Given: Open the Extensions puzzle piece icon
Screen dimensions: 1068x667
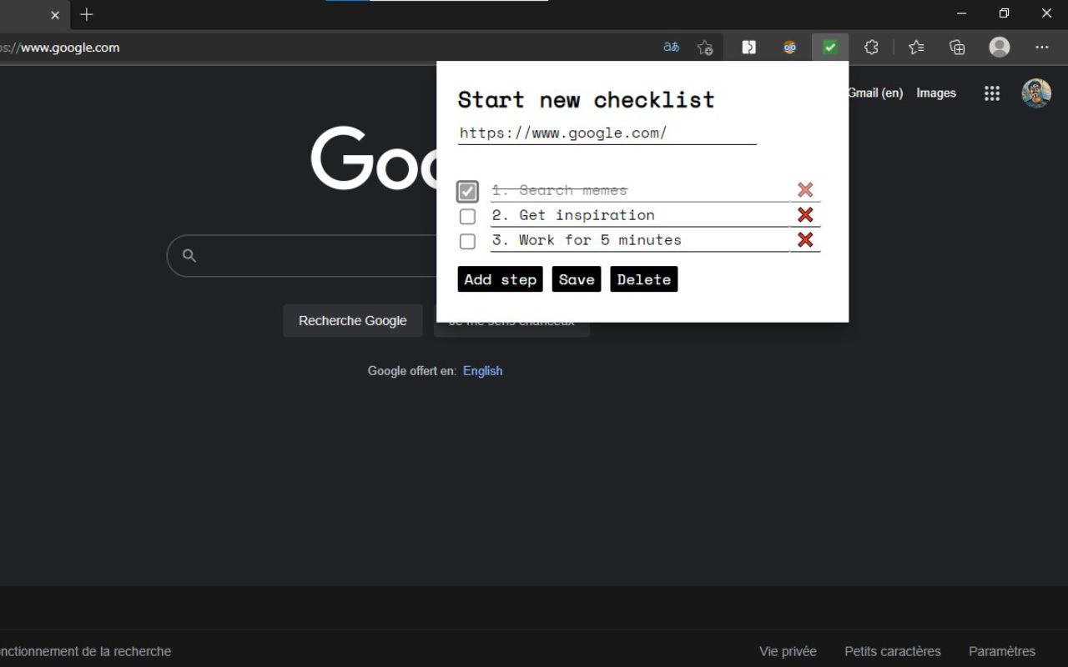Looking at the screenshot, I should [871, 48].
